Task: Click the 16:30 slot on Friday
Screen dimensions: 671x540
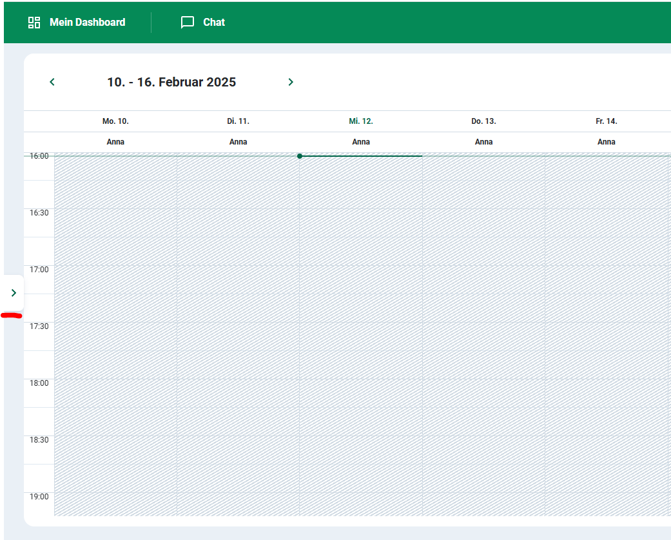Action: [607, 223]
